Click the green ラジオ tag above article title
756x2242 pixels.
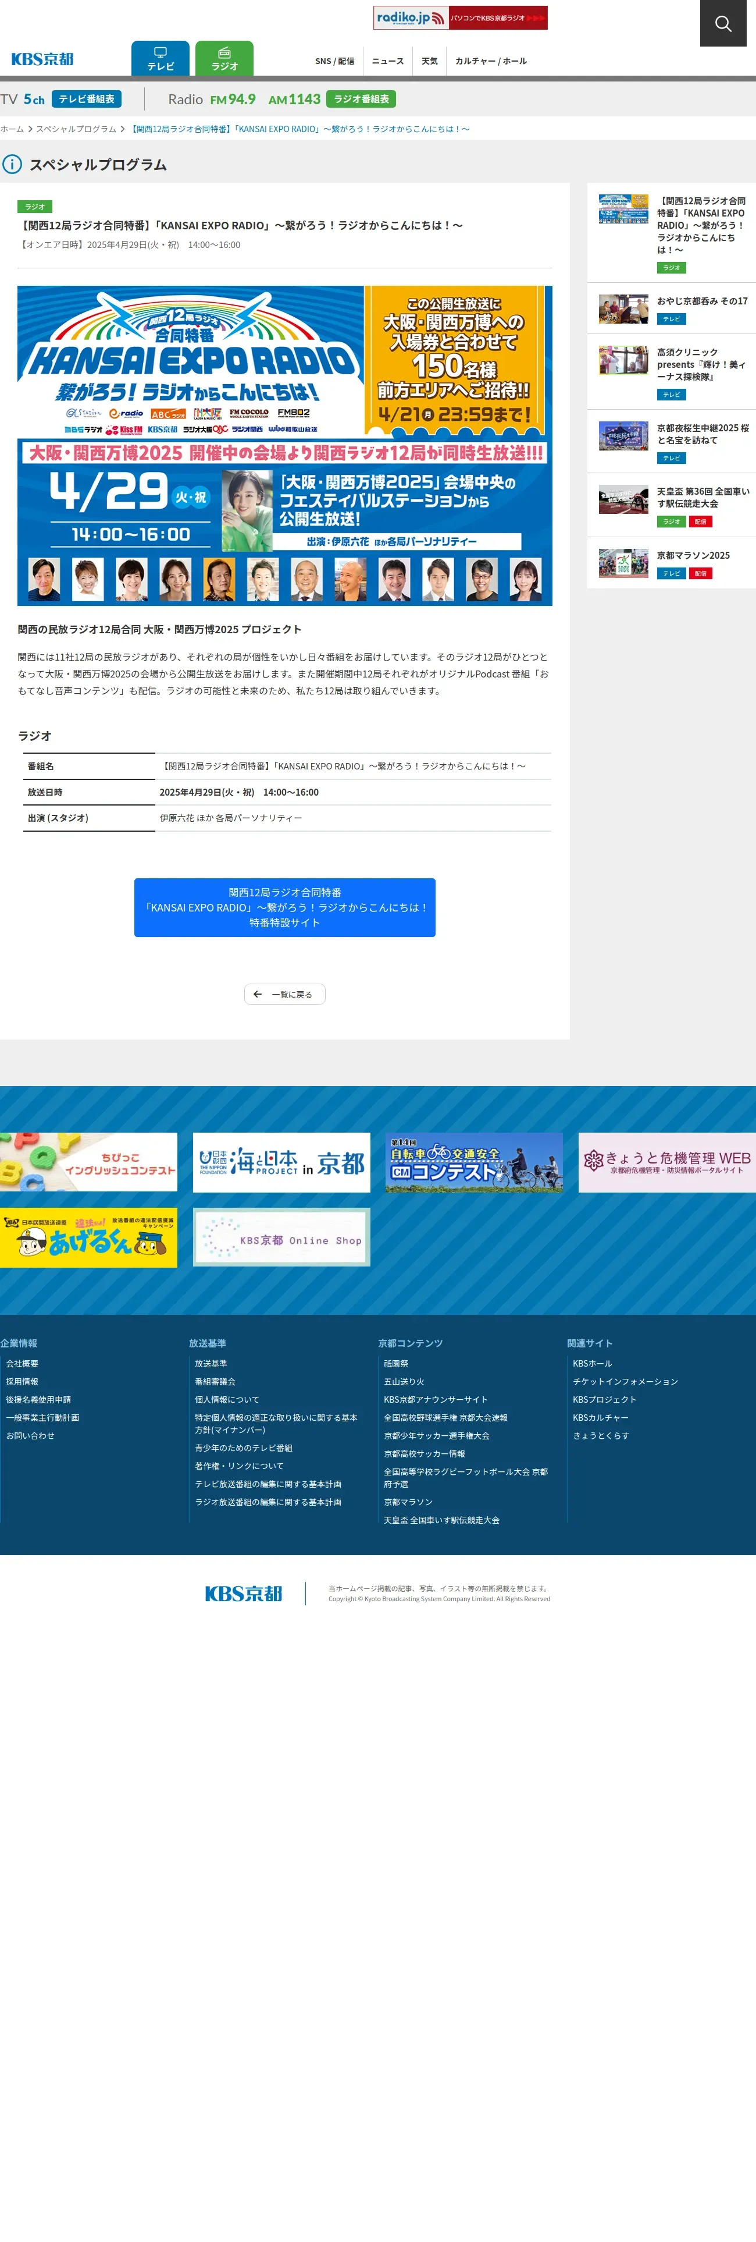coord(35,207)
